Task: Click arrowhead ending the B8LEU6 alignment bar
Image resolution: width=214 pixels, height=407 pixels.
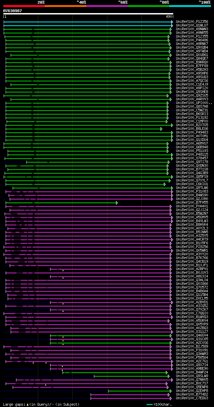Action: point(161,129)
